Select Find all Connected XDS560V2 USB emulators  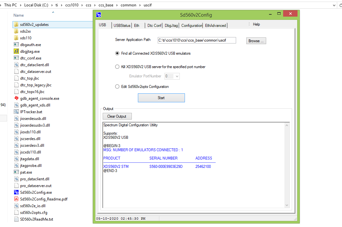(x=117, y=53)
